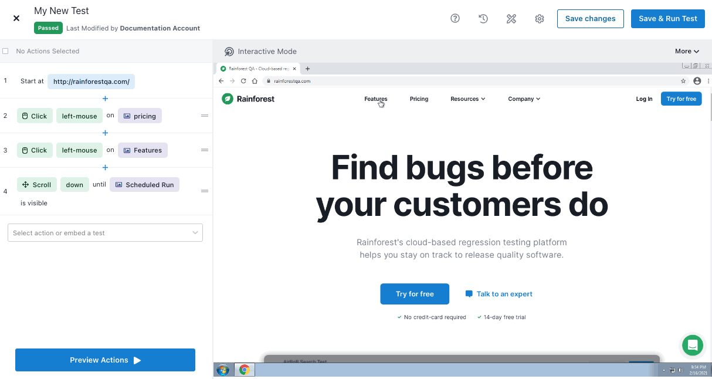Change the down direction in step 4

point(74,185)
